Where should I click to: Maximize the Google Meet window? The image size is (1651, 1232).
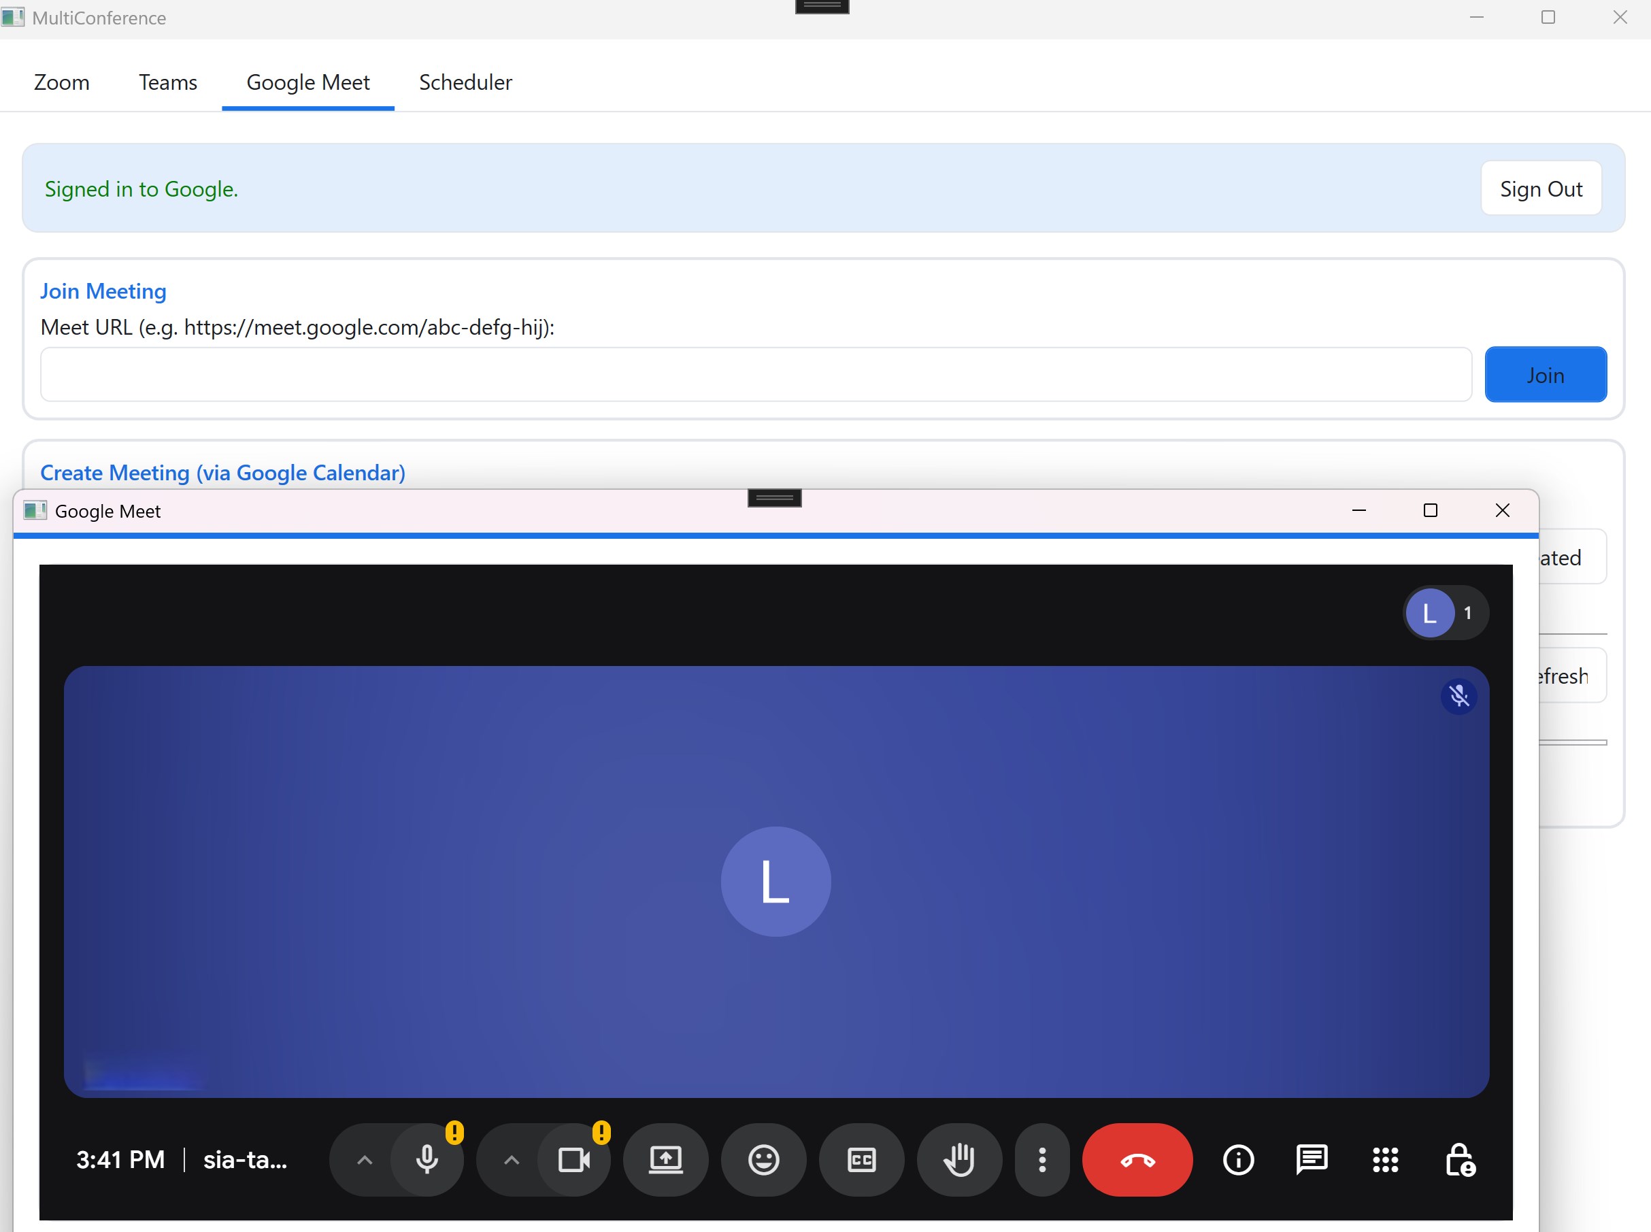tap(1429, 510)
